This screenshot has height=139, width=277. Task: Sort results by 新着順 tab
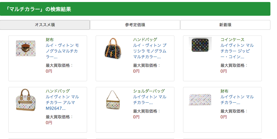[x=225, y=25]
